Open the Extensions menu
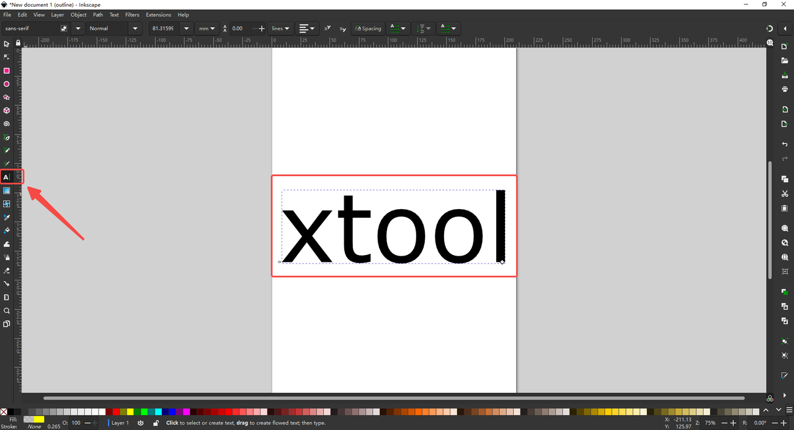The image size is (794, 430). 158,14
